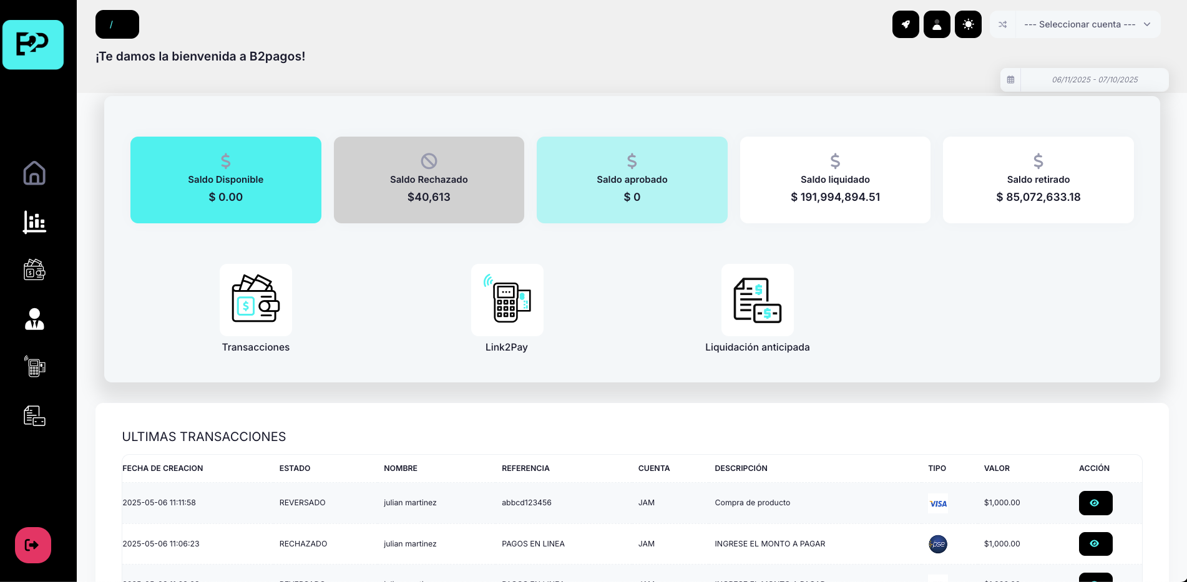Screen dimensions: 1187x582
Task: Select the Saldo Rechazado card
Action: 429,180
